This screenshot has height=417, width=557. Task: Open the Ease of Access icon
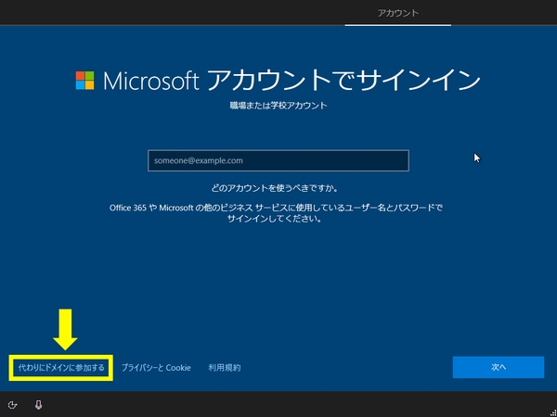click(12, 405)
